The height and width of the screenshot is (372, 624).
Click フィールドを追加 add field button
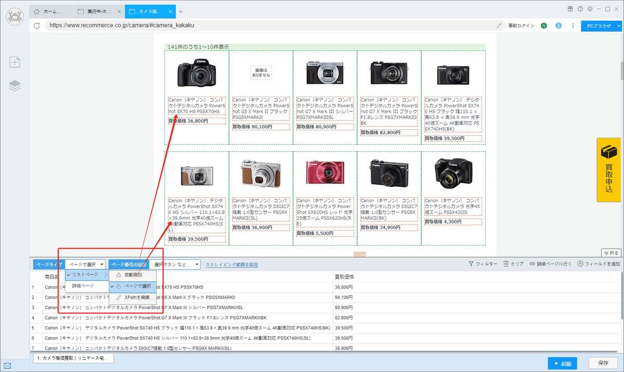(599, 264)
